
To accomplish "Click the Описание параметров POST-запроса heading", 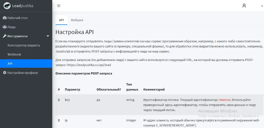I will [x=84, y=73].
